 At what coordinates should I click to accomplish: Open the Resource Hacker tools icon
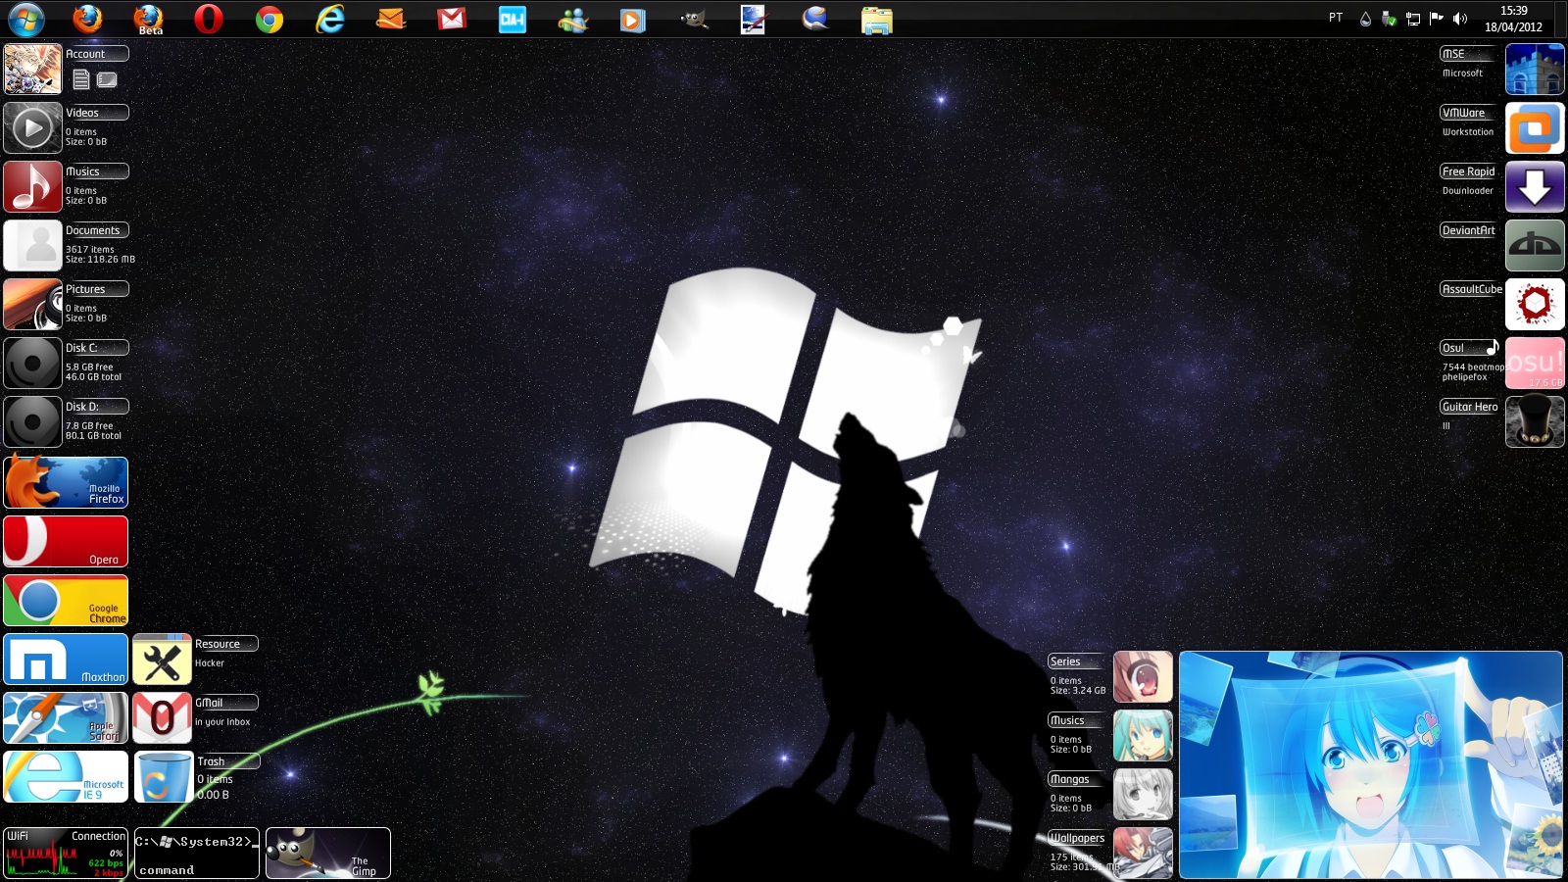tap(162, 659)
